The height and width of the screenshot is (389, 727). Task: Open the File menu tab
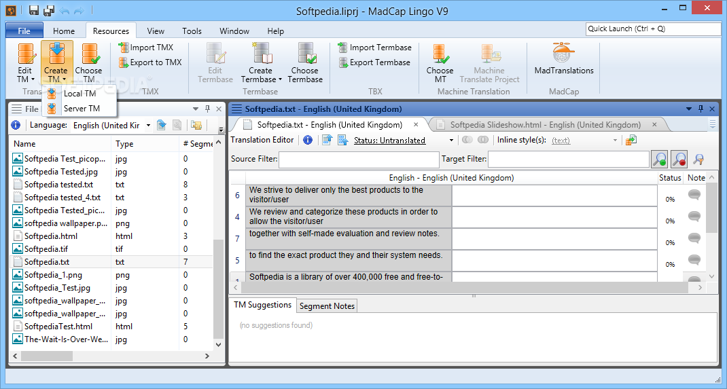pyautogui.click(x=24, y=31)
